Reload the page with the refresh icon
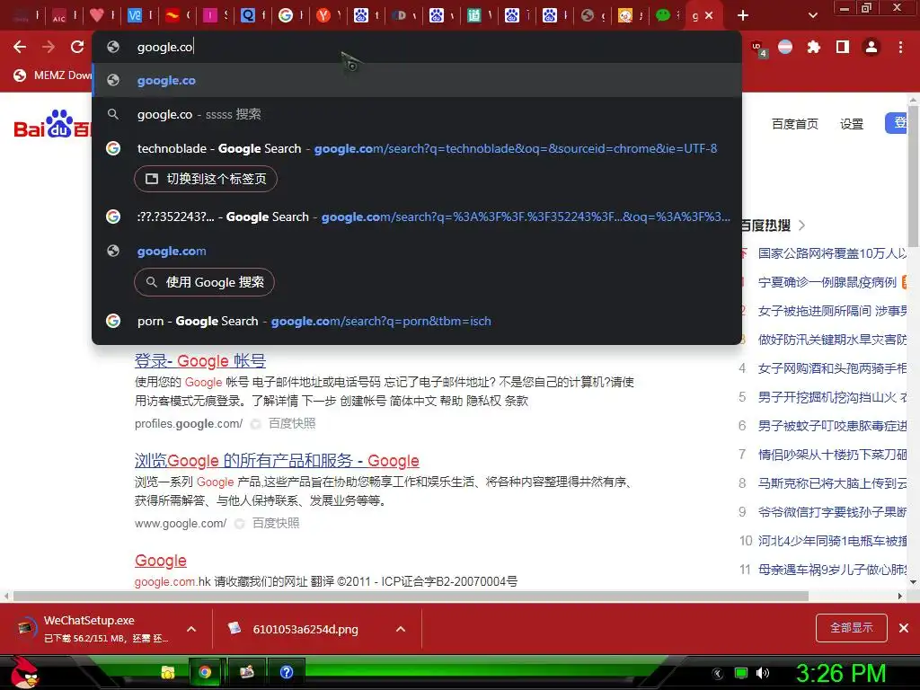Image resolution: width=920 pixels, height=690 pixels. pyautogui.click(x=77, y=47)
